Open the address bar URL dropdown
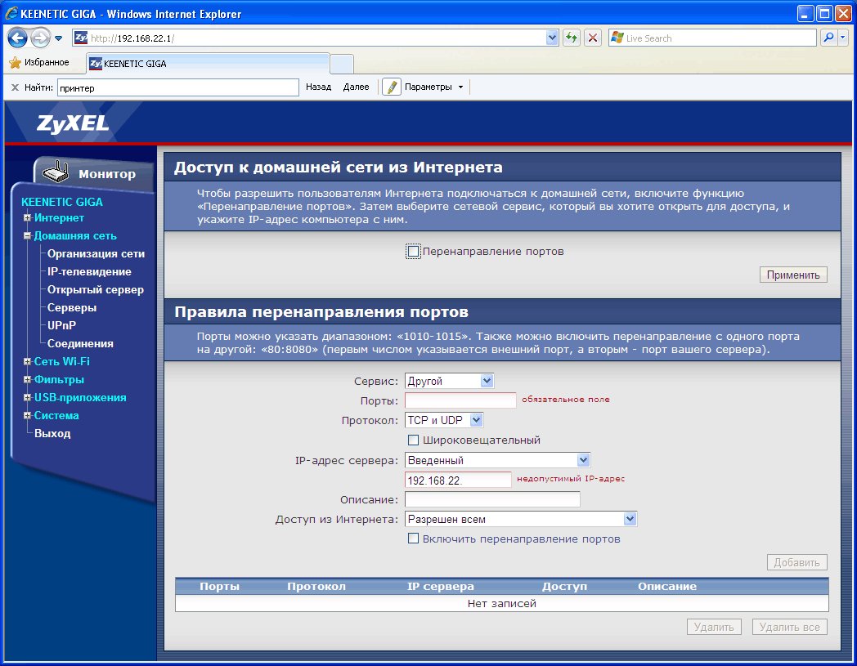Image resolution: width=857 pixels, height=666 pixels. pos(552,38)
